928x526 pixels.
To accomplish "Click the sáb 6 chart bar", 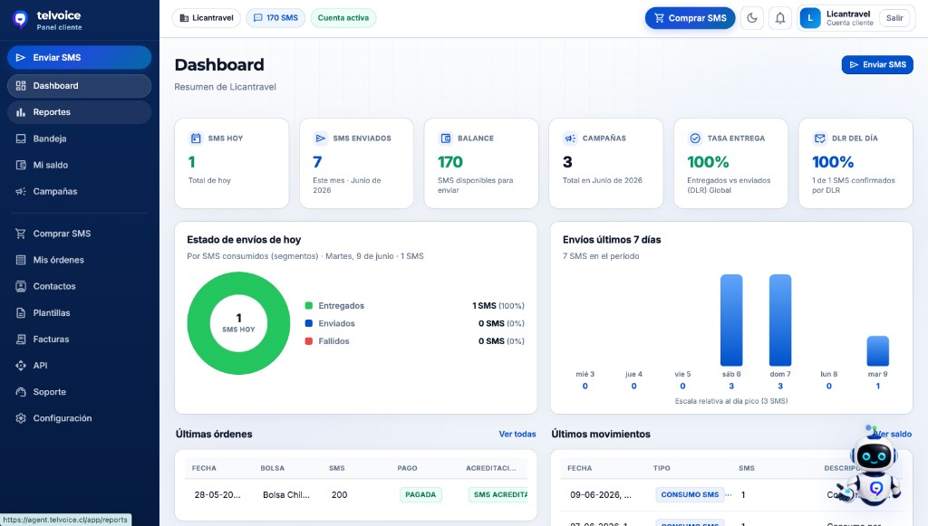I will click(731, 320).
